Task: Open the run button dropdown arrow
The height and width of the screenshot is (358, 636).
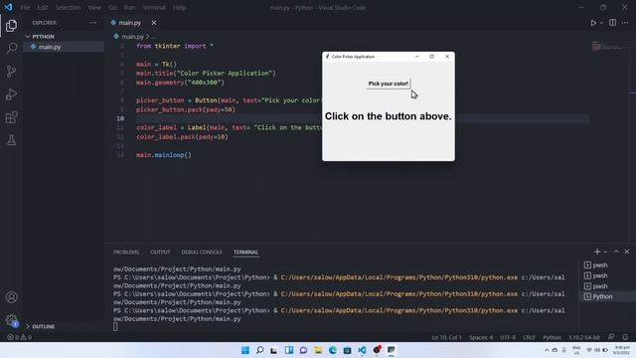Action: (x=601, y=23)
